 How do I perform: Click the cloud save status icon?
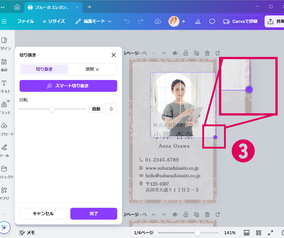[157, 21]
